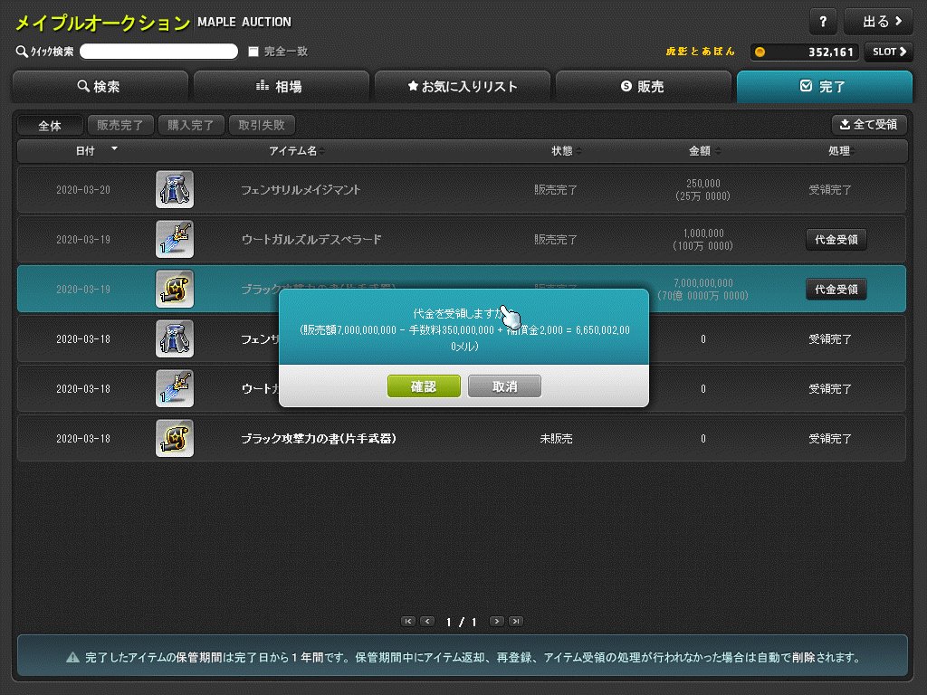Click the scroll icon in 2020-03-18 ブラック row
Viewport: 927px width, 695px height.
175,438
